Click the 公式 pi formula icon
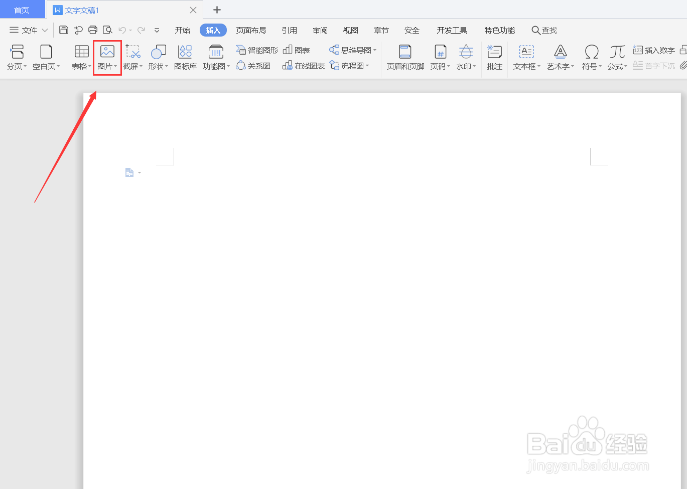 click(617, 52)
